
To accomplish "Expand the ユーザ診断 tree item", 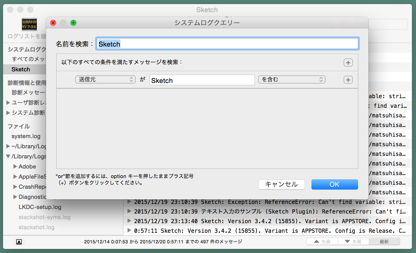I will [8, 102].
